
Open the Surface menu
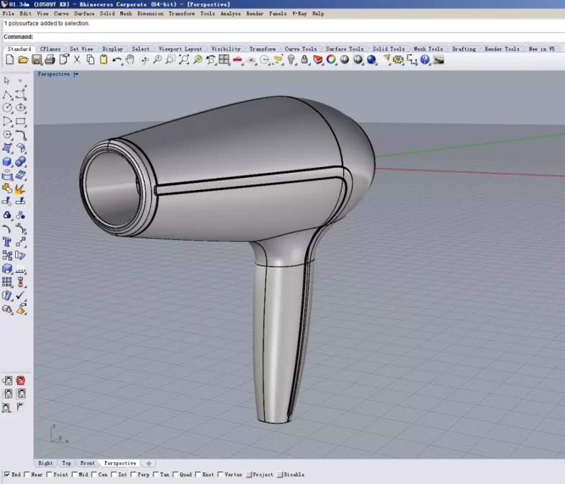pos(84,13)
